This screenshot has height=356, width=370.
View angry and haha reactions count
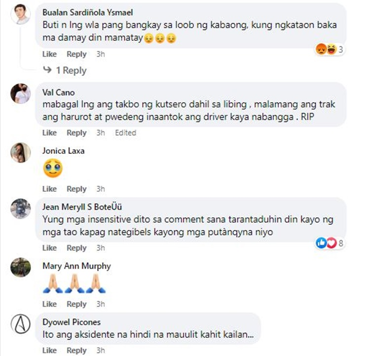[x=330, y=49]
